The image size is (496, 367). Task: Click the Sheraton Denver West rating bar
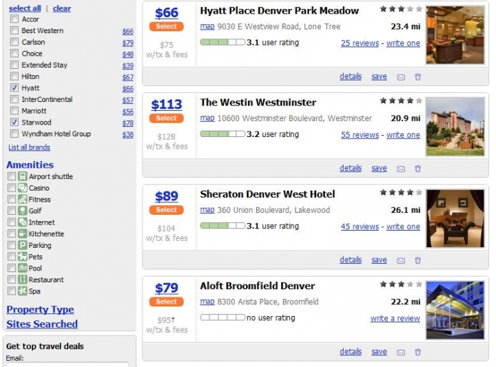tap(223, 225)
